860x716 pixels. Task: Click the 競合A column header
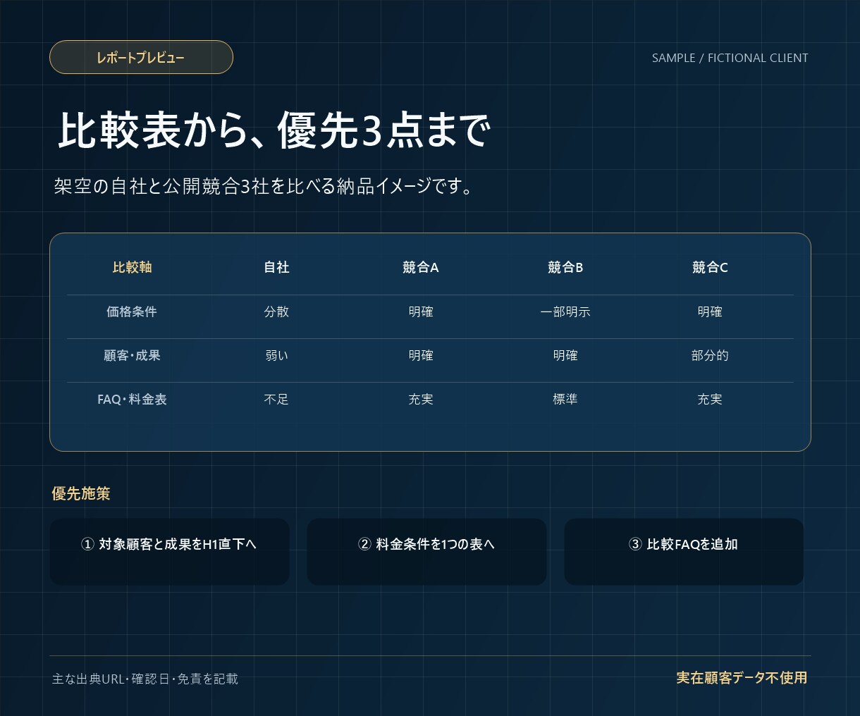click(421, 267)
